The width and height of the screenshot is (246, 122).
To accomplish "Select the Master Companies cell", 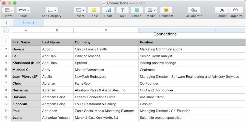I will coord(106,70).
